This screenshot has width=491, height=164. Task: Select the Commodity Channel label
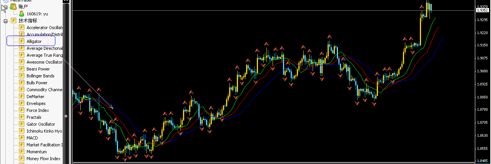(44, 90)
